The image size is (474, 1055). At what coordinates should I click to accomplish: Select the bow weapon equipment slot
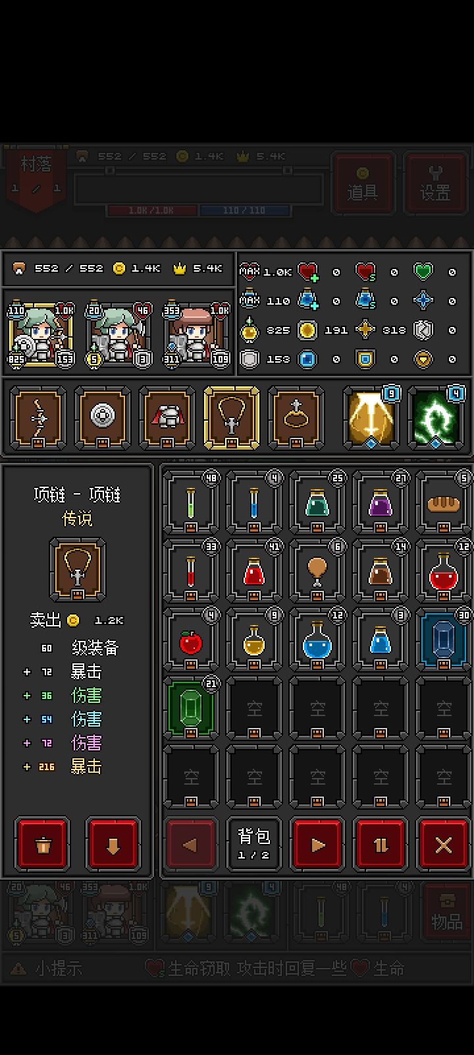pyautogui.click(x=39, y=418)
